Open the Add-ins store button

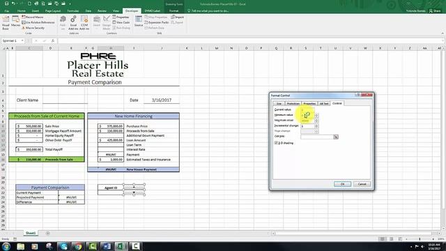(x=63, y=22)
